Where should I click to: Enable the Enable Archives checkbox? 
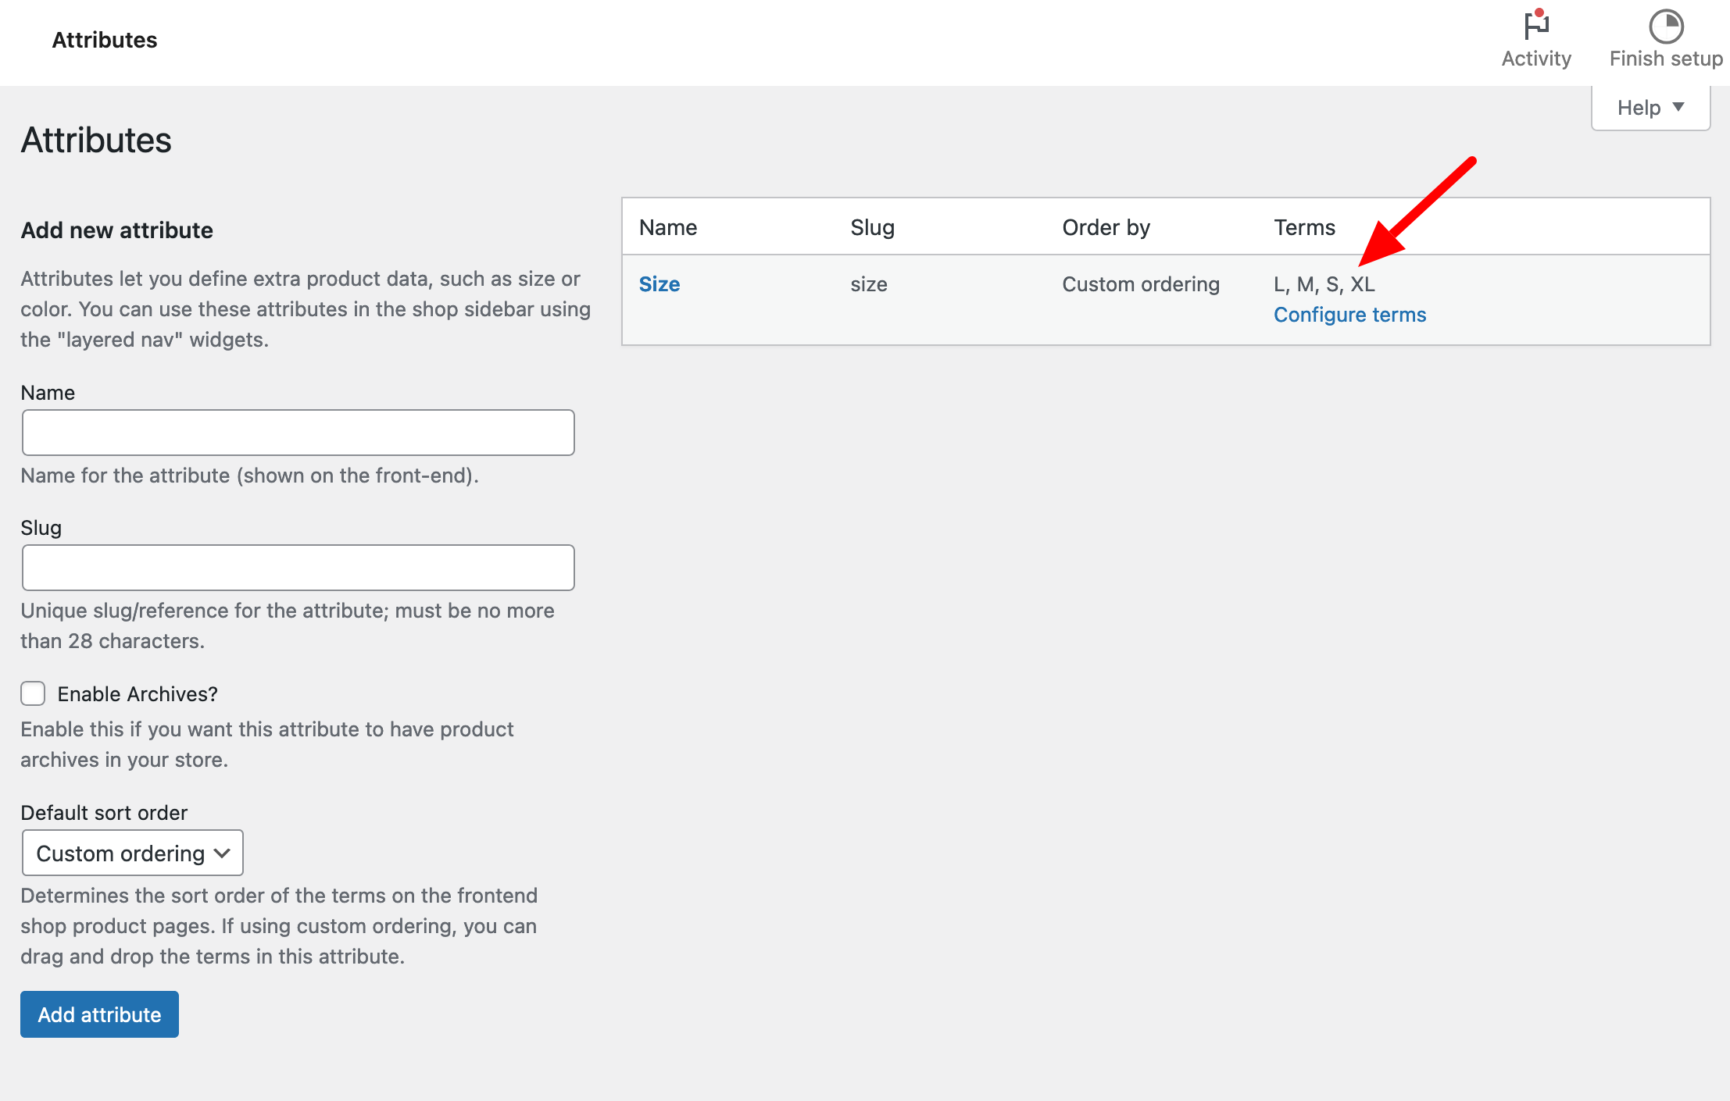32,693
